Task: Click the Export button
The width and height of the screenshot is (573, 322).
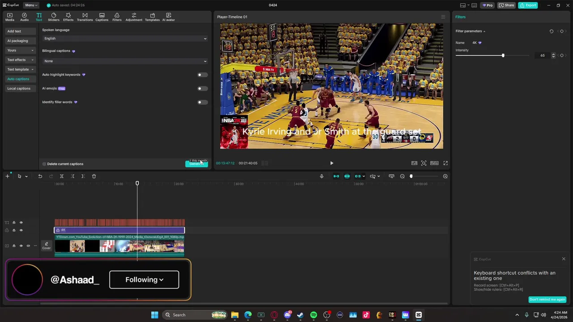Action: [528, 5]
